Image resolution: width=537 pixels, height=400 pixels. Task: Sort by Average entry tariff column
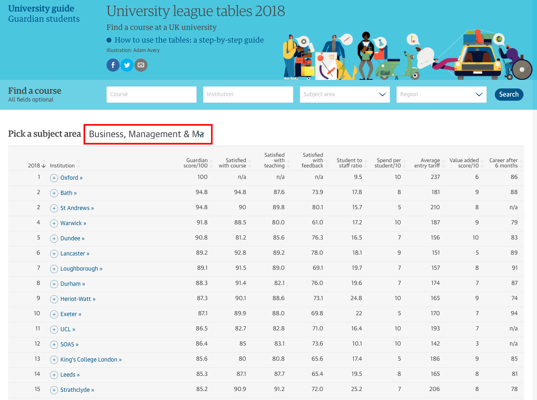click(444, 164)
